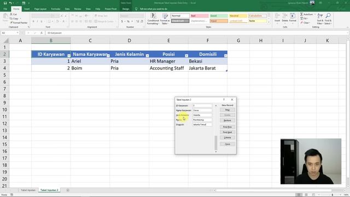Image resolution: width=350 pixels, height=197 pixels.
Task: Click the insert function fx icon
Action: [x=42, y=33]
